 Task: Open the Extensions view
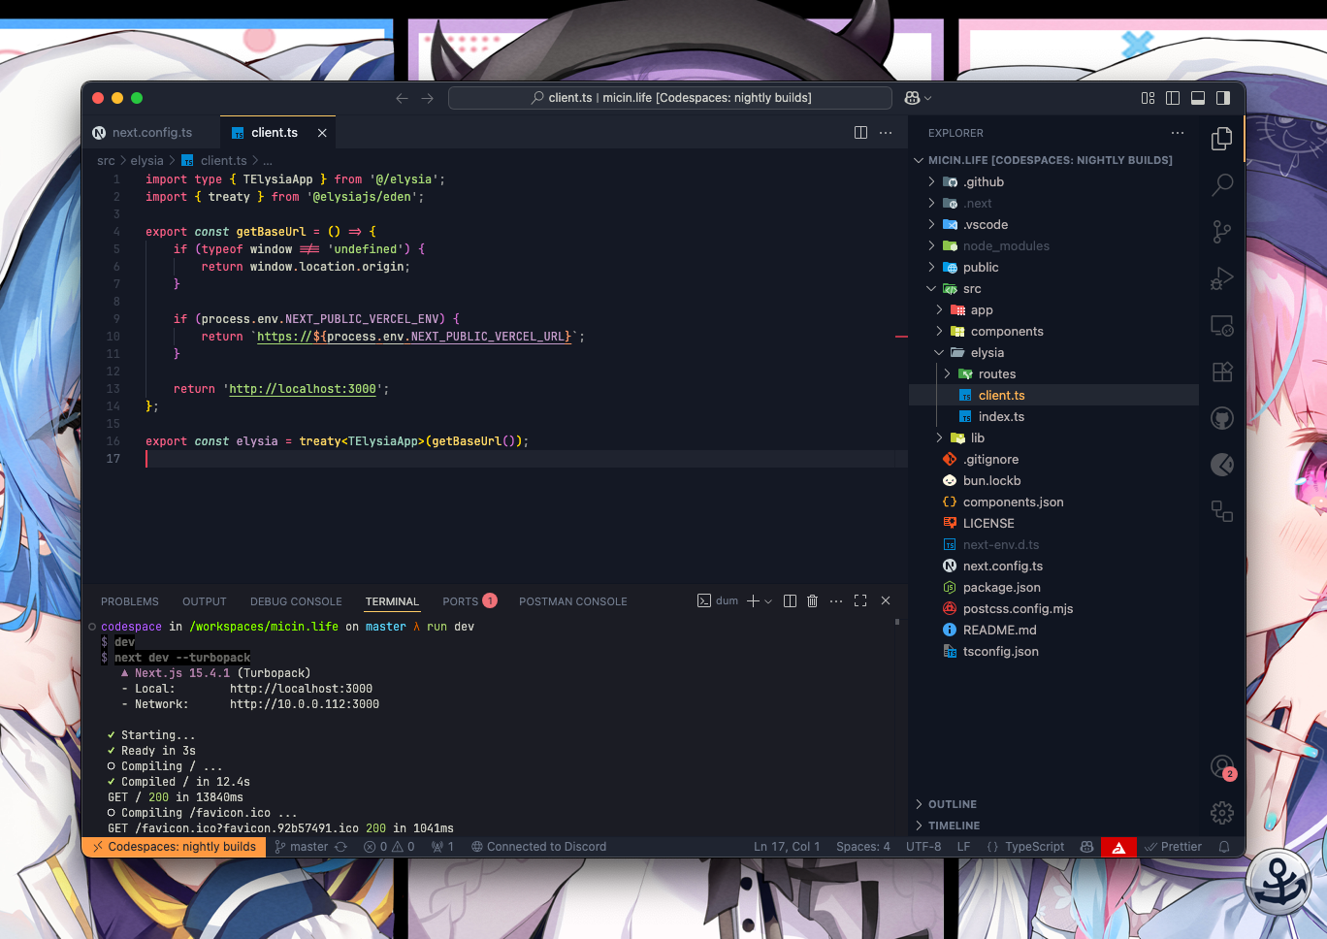[1222, 372]
